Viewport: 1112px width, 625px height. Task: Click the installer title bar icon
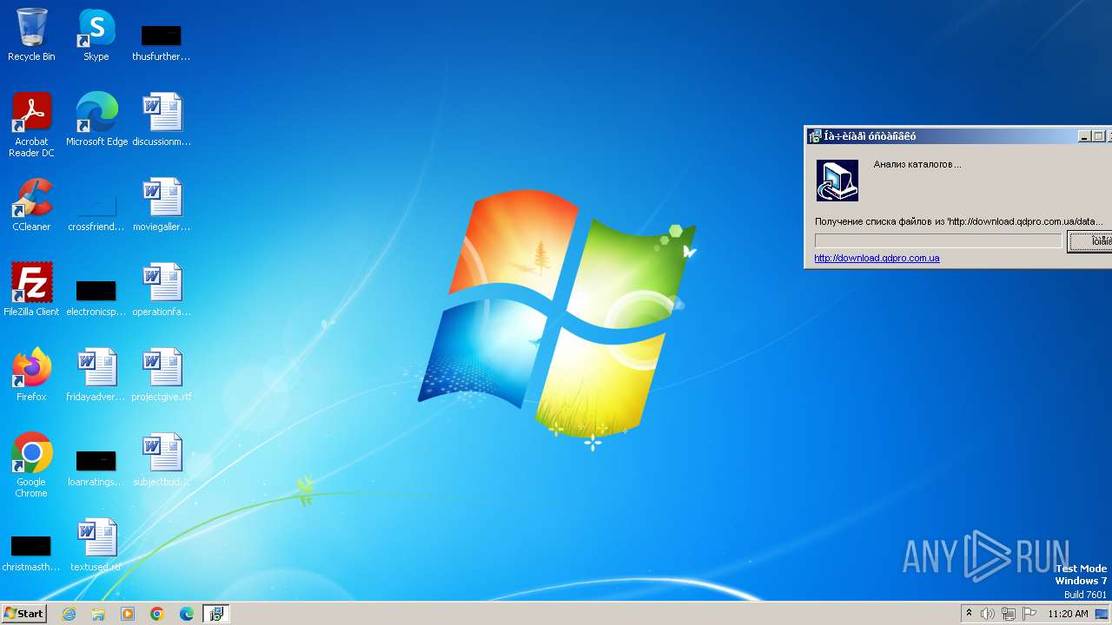point(815,136)
